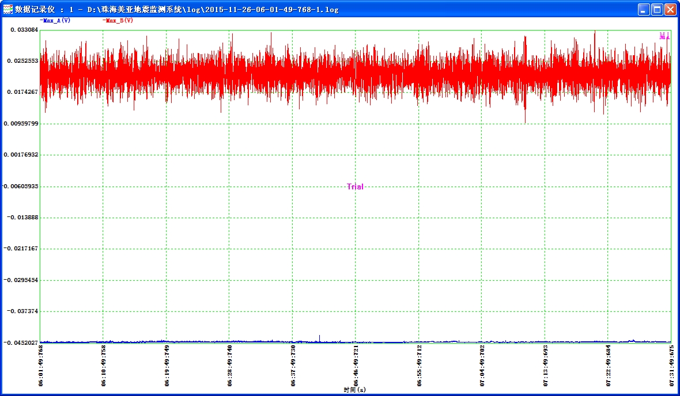Click the 07:22:49:684 time label
The width and height of the screenshot is (680, 396).
pos(608,365)
